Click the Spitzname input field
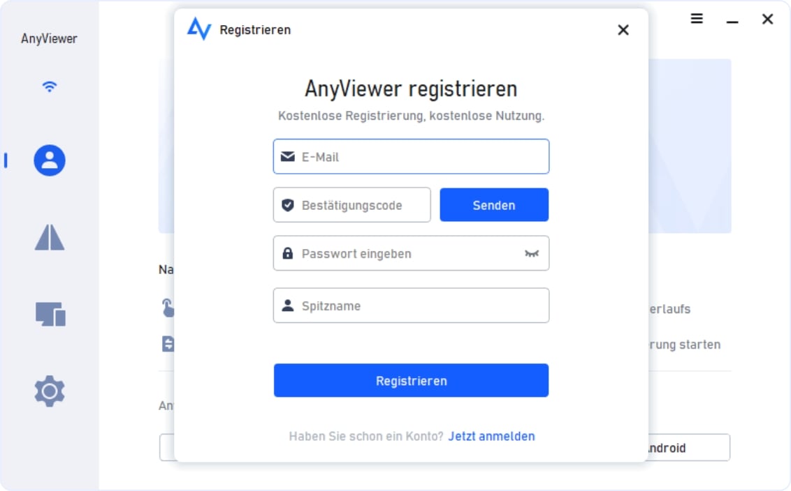 pyautogui.click(x=419, y=305)
